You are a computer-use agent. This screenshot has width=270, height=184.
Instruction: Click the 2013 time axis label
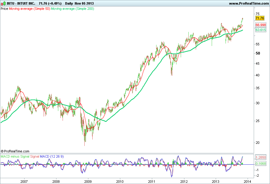pyautogui.click(x=215, y=182)
